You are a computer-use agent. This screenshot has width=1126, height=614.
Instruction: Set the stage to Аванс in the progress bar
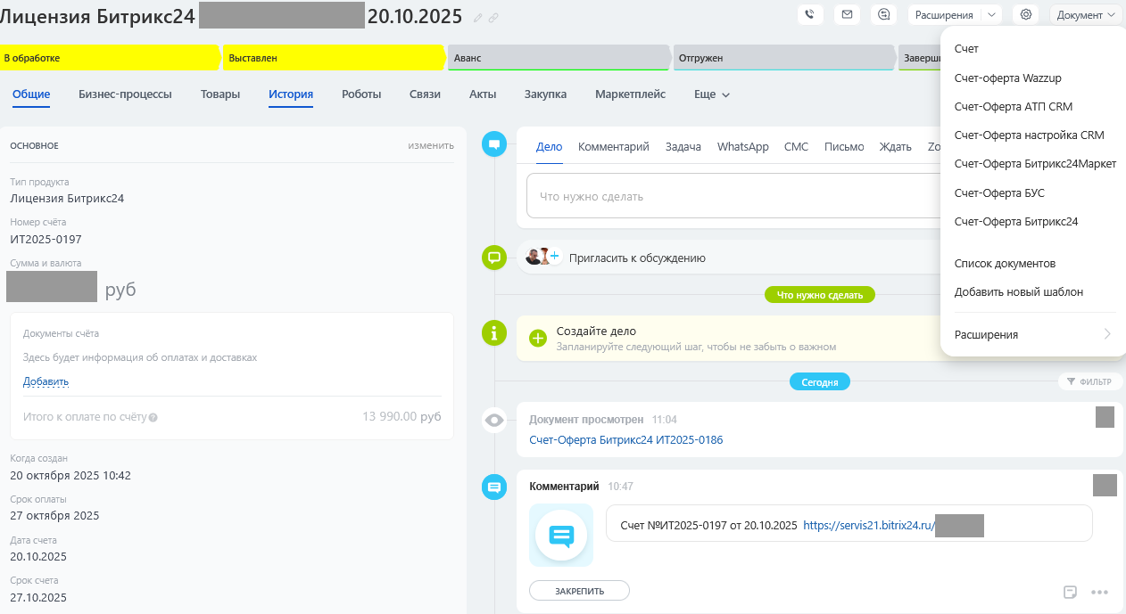[x=558, y=58]
